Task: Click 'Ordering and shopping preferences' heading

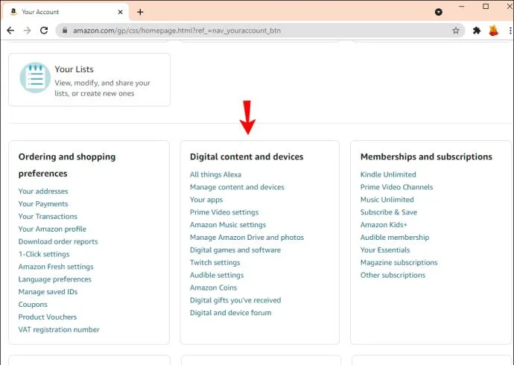Action: click(x=67, y=165)
